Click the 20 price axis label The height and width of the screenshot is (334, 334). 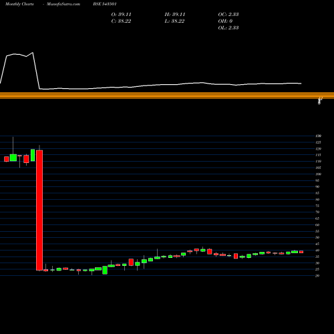317,276
